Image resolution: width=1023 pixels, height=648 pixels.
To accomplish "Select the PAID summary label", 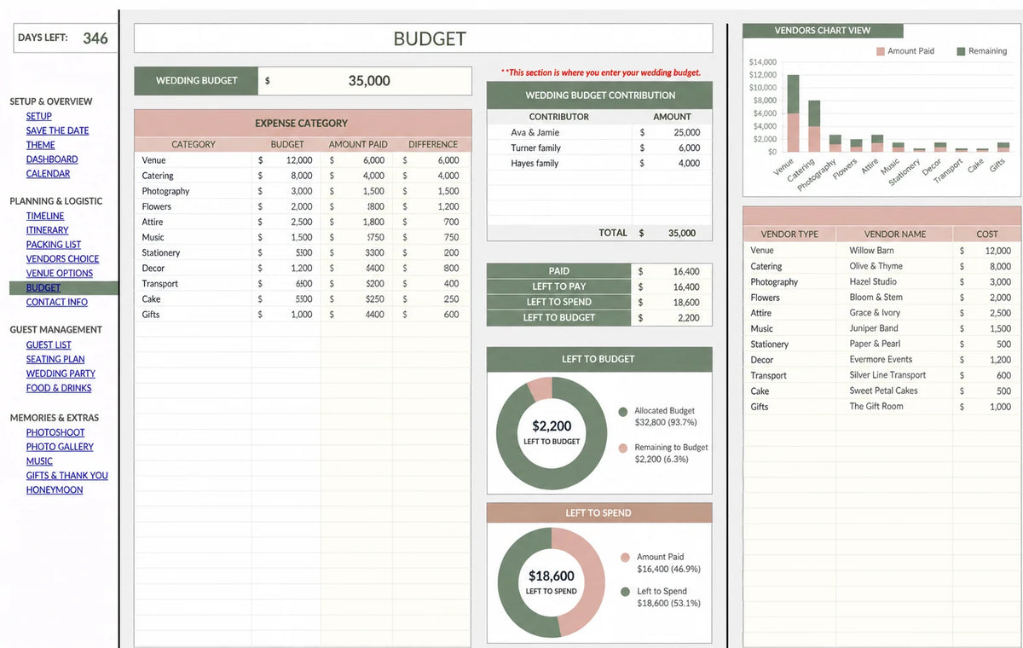I will pyautogui.click(x=559, y=271).
